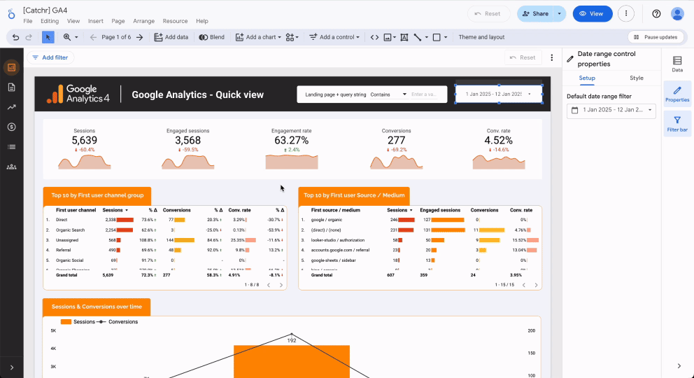Go to previous page arrow
Image resolution: width=694 pixels, height=378 pixels.
coord(93,37)
